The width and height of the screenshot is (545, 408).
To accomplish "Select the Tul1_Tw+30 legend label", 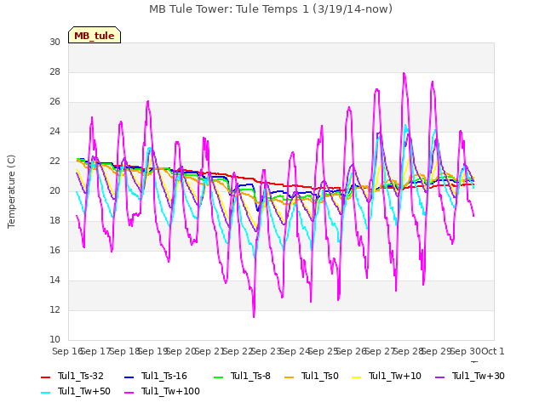I will click(479, 376).
